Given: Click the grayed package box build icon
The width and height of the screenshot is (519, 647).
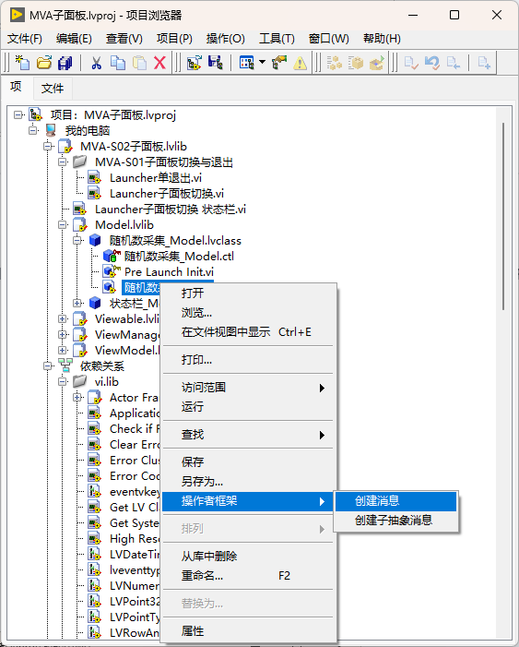Looking at the screenshot, I should pos(355,63).
